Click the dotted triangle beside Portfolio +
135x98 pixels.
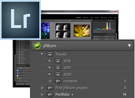click(42, 94)
